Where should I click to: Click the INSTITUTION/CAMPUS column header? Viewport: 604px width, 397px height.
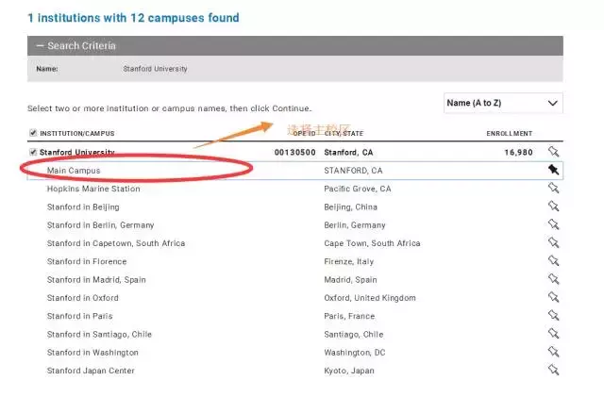click(77, 134)
